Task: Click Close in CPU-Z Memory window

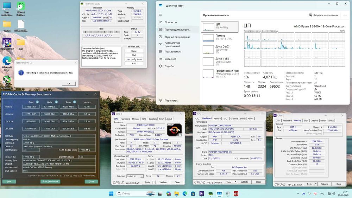Action: 339,184
